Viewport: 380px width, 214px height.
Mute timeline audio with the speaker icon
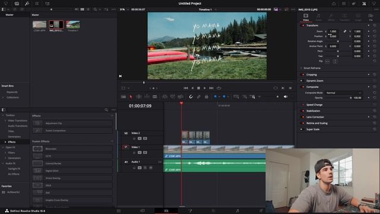pos(286,97)
